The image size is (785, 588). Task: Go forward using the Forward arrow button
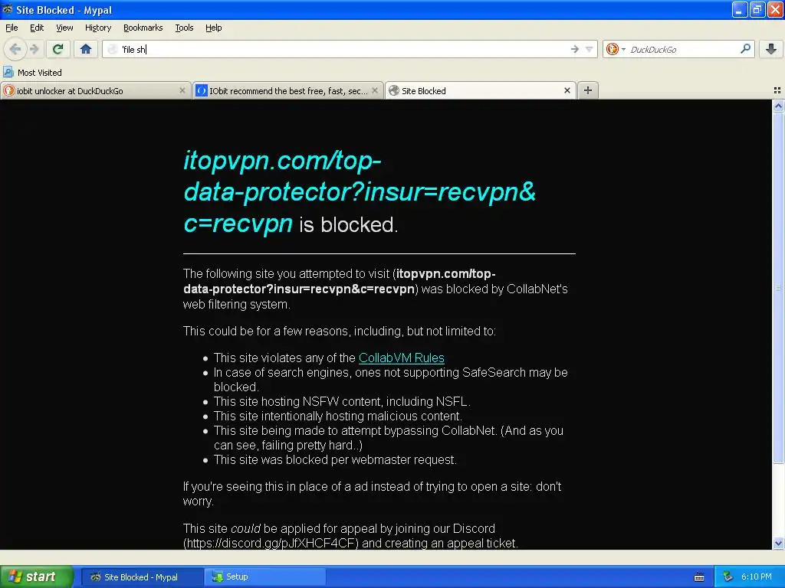coord(34,49)
